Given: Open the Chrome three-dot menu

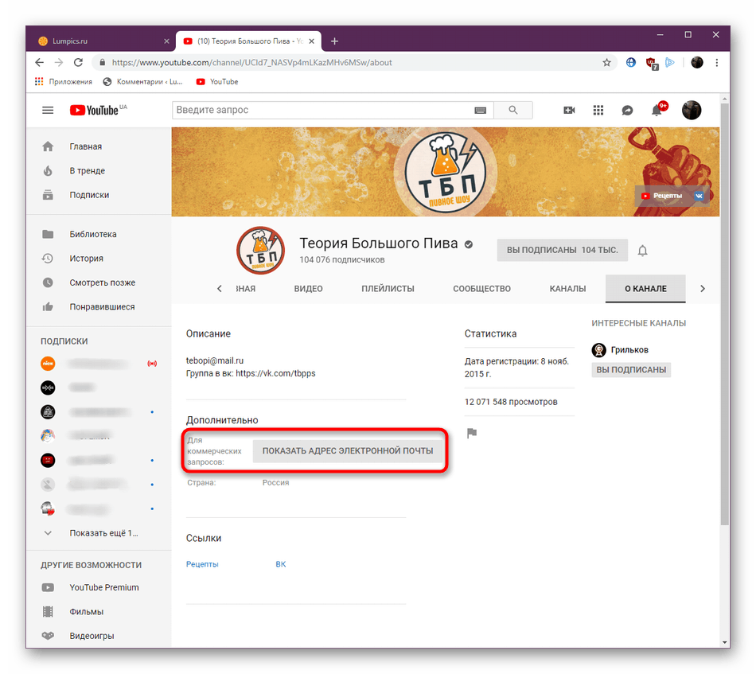Looking at the screenshot, I should (717, 62).
